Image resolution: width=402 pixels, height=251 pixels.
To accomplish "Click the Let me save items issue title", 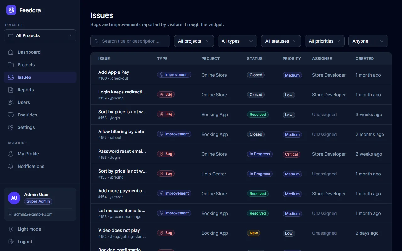I will [122, 211].
